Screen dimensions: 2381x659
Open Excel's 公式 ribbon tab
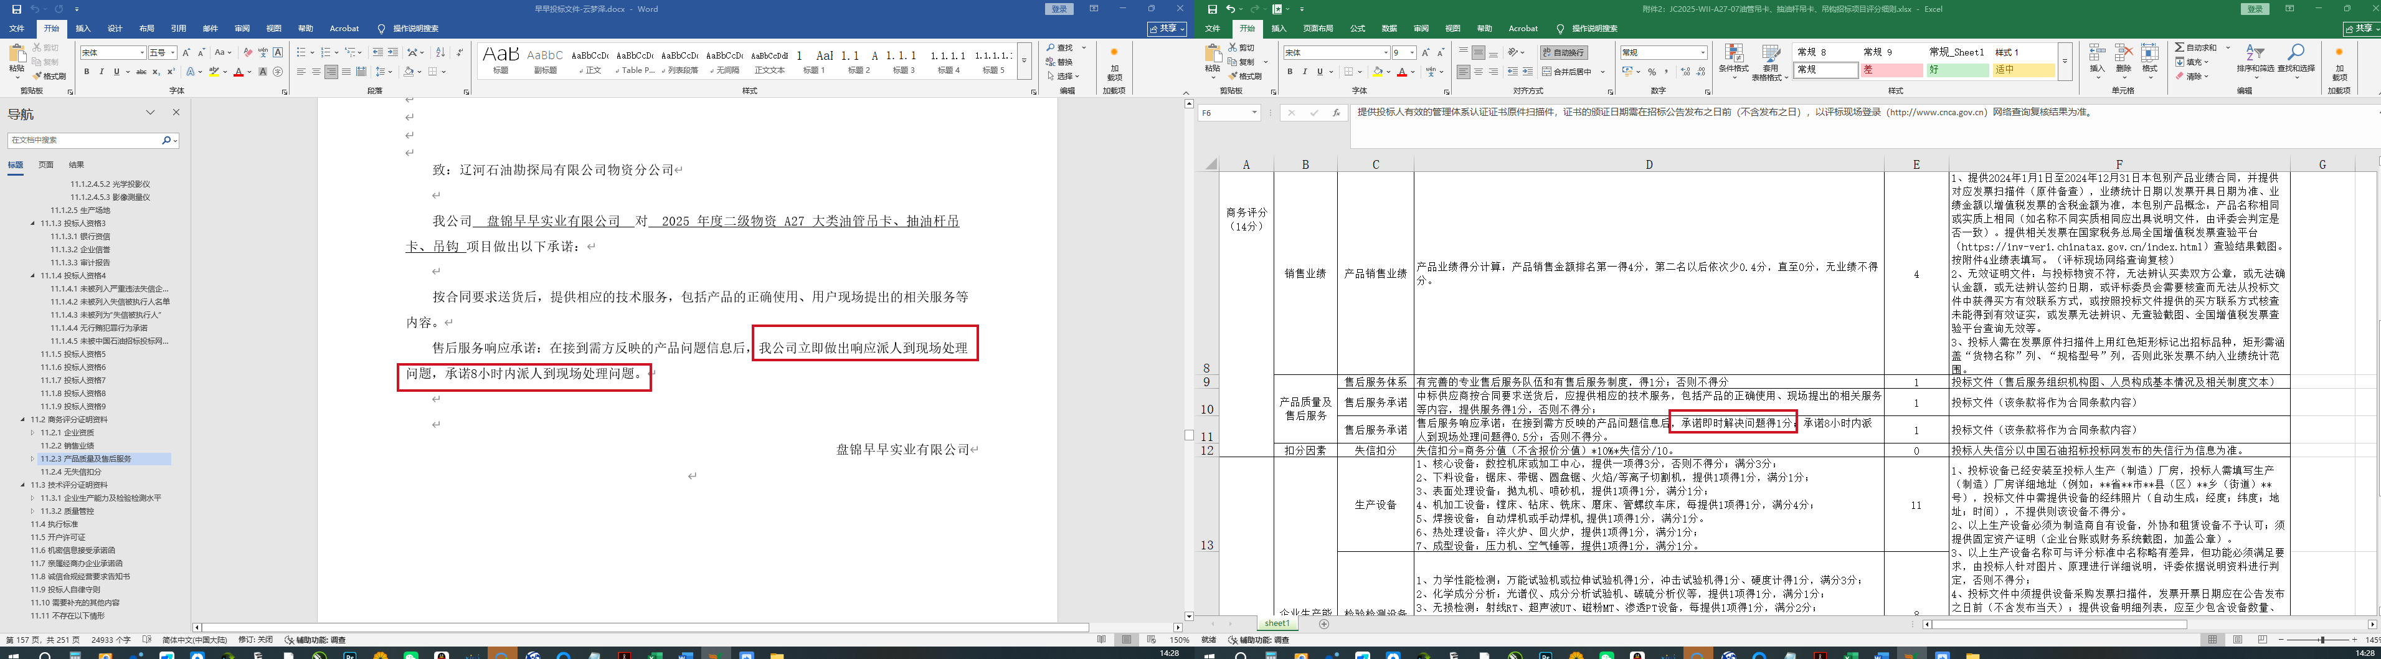(x=1357, y=29)
